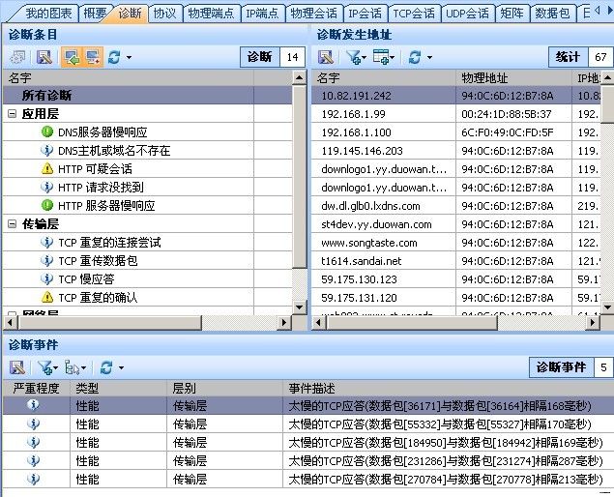Screen dimensions: 614x497
Task: Click the 事件描述 column header
Action: tap(448, 388)
